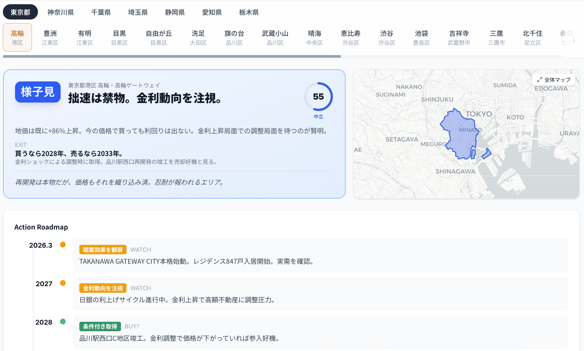Click the horizontal area list scrollbar
584x351 pixels.
[x=172, y=56]
